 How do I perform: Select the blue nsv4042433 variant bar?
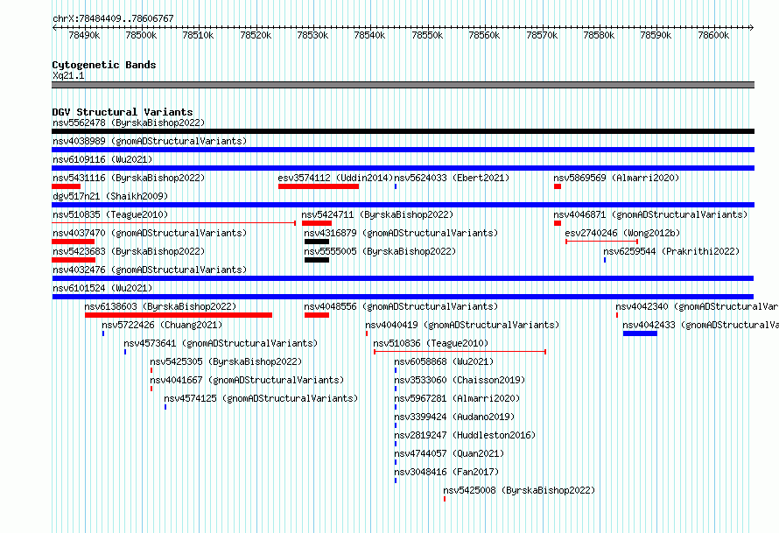point(640,333)
